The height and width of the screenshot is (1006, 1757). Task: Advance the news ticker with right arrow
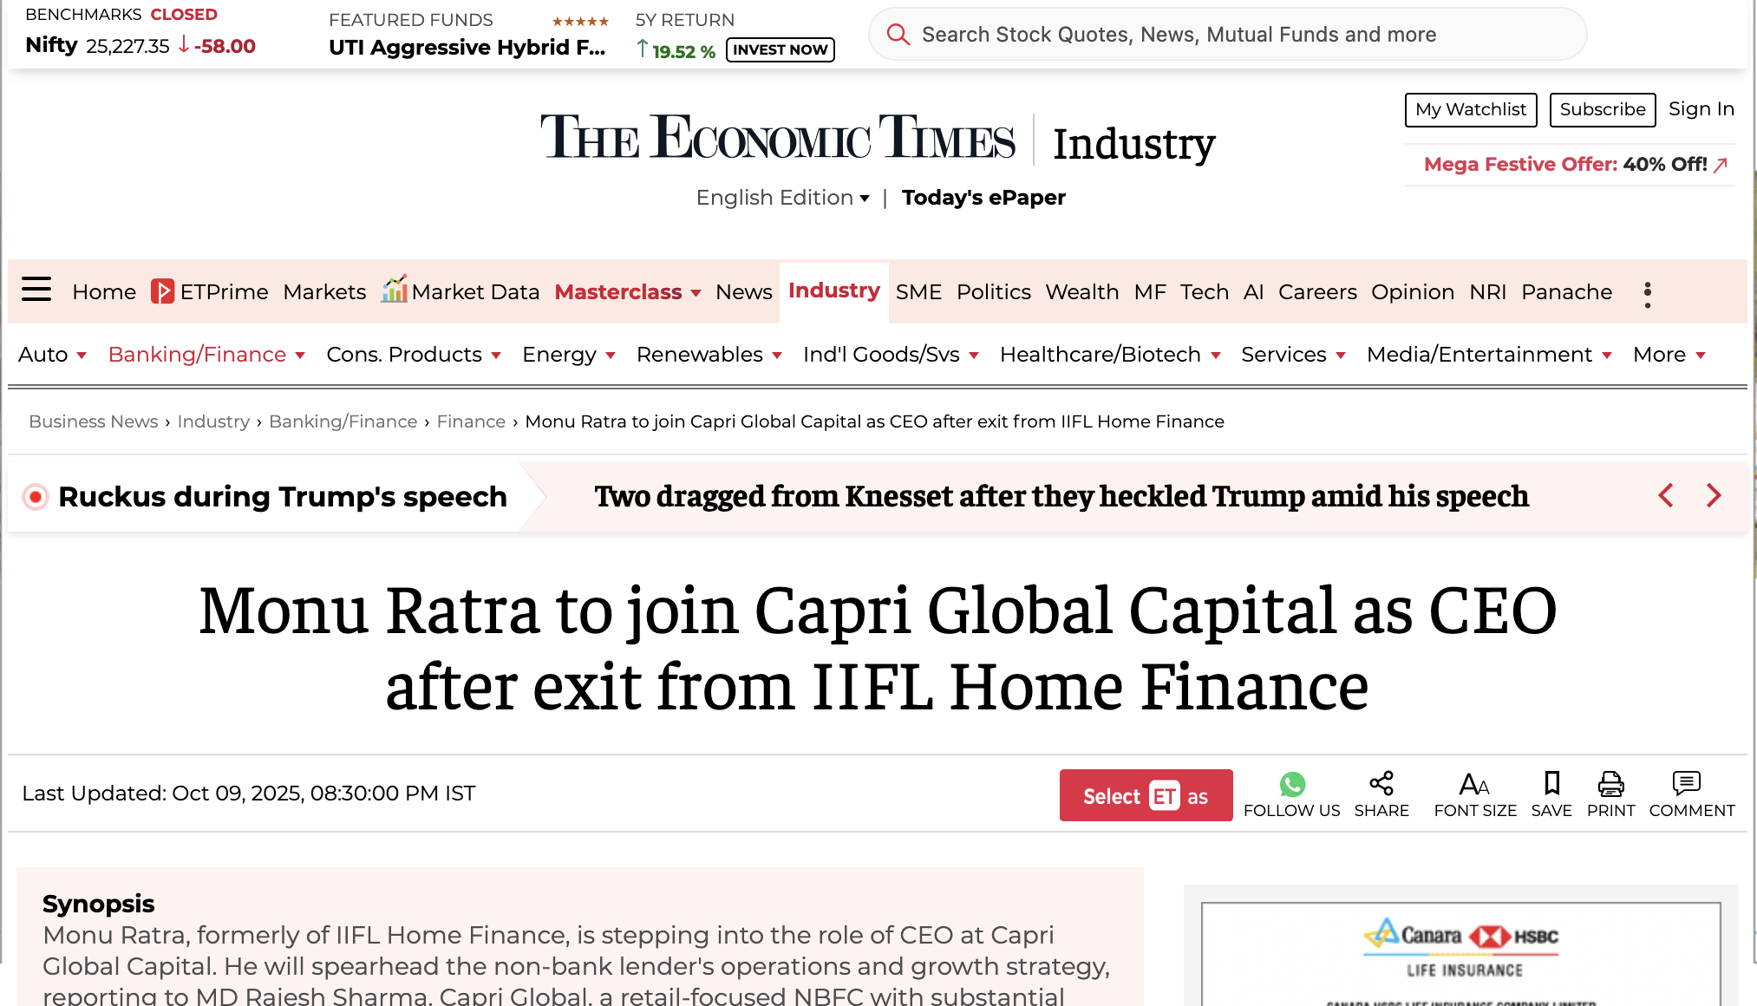pyautogui.click(x=1713, y=496)
